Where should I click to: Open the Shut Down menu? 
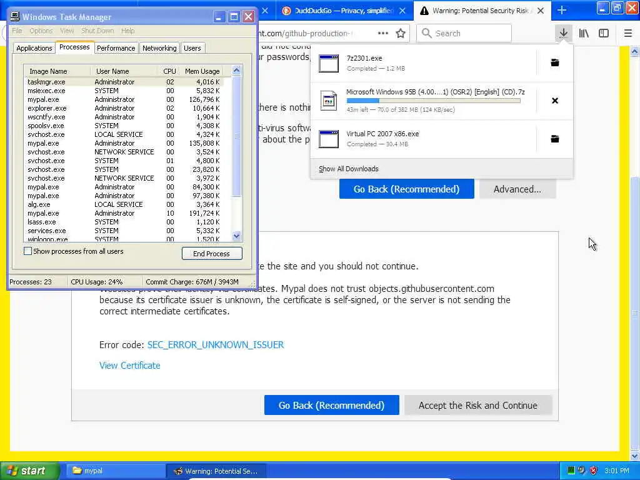pyautogui.click(x=97, y=31)
